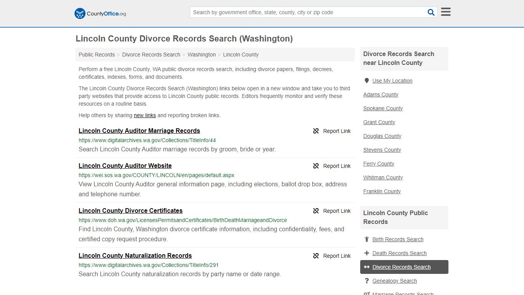Click Report Link text for Naturalization Records

337,256
